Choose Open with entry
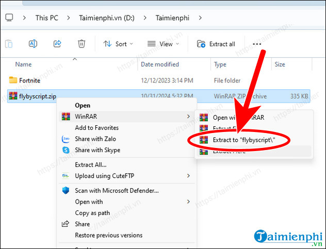This screenshot has height=249, width=326. click(x=89, y=202)
